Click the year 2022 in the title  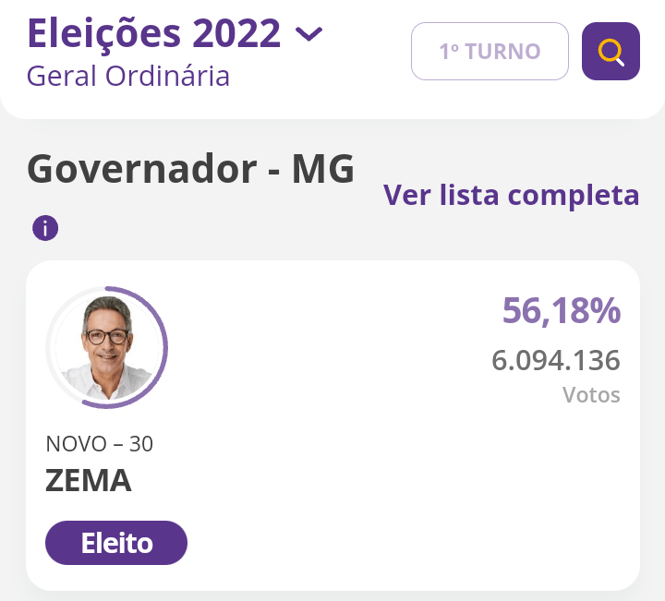pos(236,32)
